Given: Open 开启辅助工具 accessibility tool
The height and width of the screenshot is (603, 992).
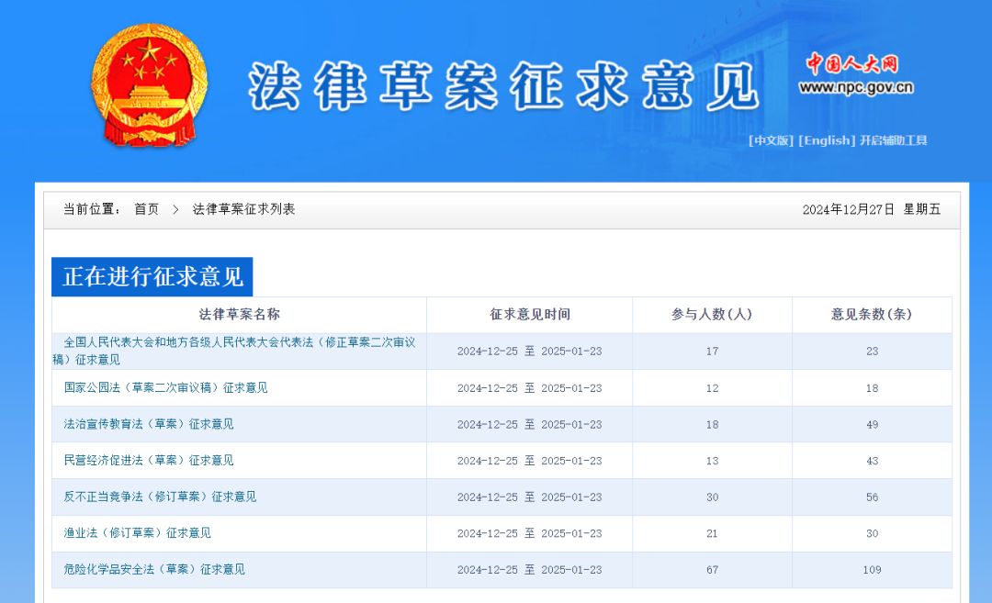Looking at the screenshot, I should point(896,140).
